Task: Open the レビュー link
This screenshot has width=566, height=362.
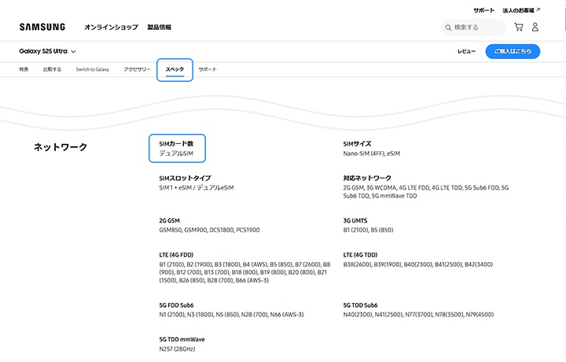Action: coord(466,51)
